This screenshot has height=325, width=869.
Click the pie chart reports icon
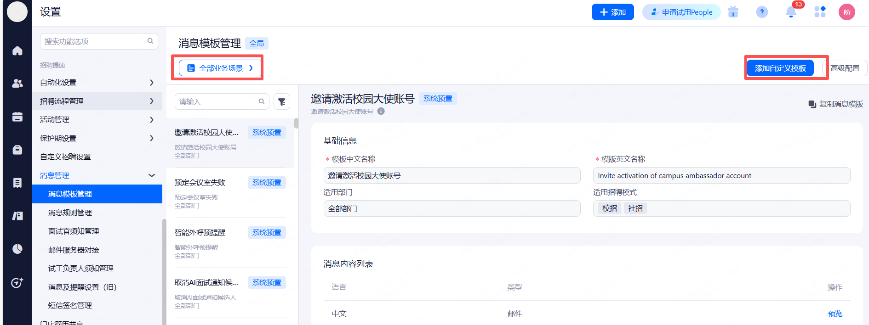point(17,249)
